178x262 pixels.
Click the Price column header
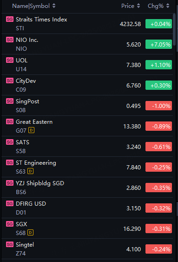tap(128, 6)
